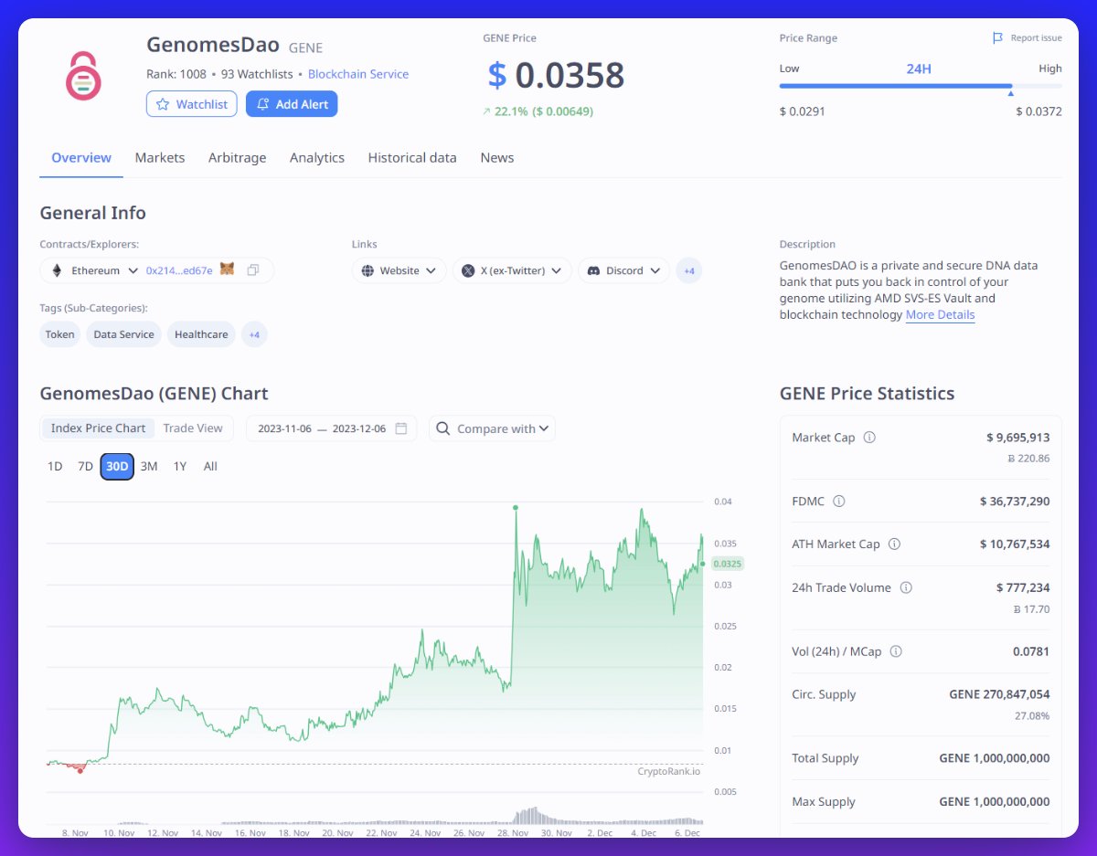Click the Add Alert button
1097x856 pixels.
292,104
